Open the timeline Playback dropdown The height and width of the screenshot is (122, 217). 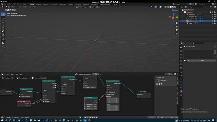click(x=9, y=117)
